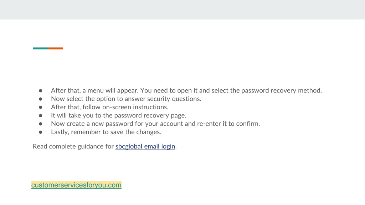Viewport: 365px width, 205px height.
Task: Select bullet dot beside 'Lastly, remember to save'
Action: [x=41, y=132]
